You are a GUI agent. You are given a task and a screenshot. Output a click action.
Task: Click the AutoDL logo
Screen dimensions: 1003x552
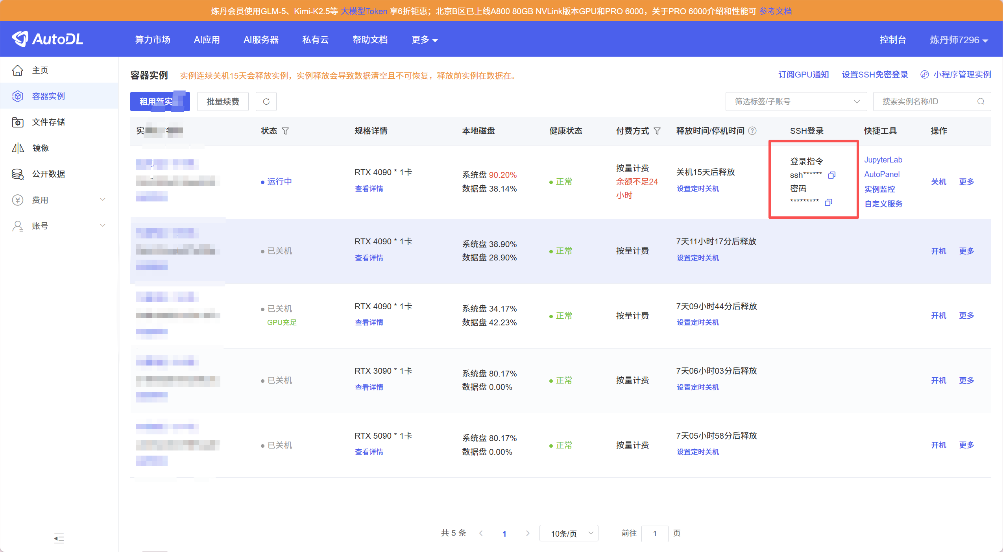(48, 39)
